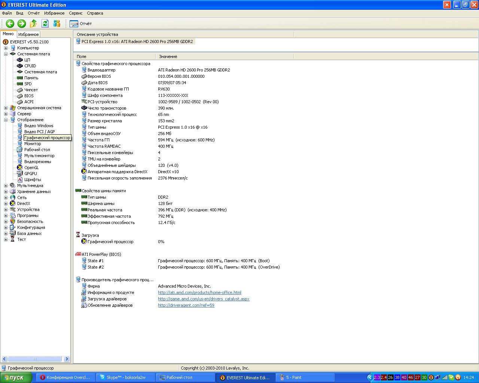
Task: Select the Рабочий стол tree item icon
Action: tap(20, 150)
